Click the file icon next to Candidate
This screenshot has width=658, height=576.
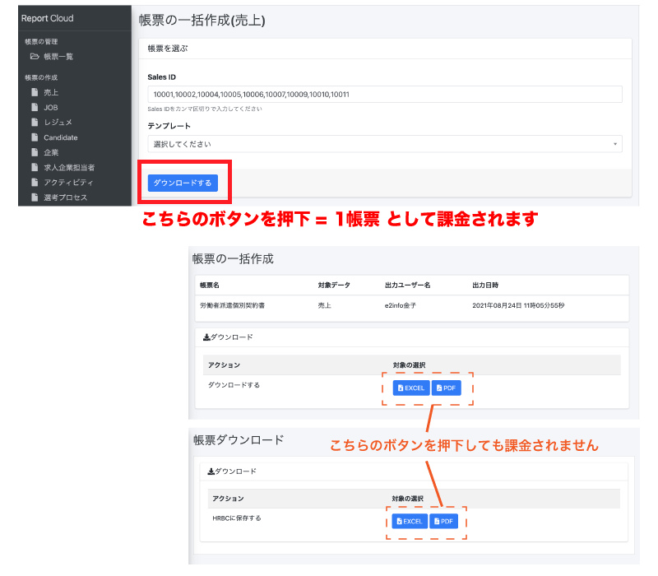35,137
